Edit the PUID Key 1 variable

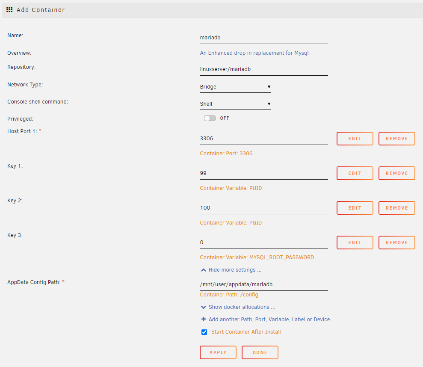(355, 173)
